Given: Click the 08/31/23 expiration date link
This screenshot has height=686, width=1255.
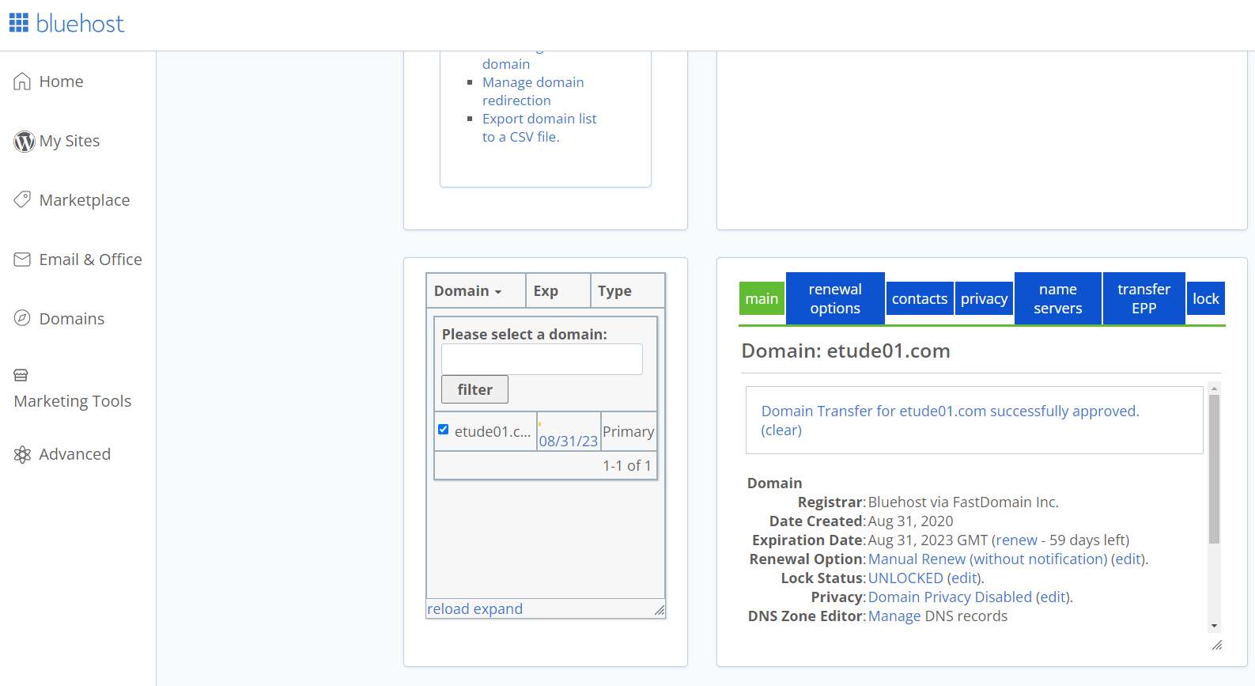Looking at the screenshot, I should click(x=568, y=442).
